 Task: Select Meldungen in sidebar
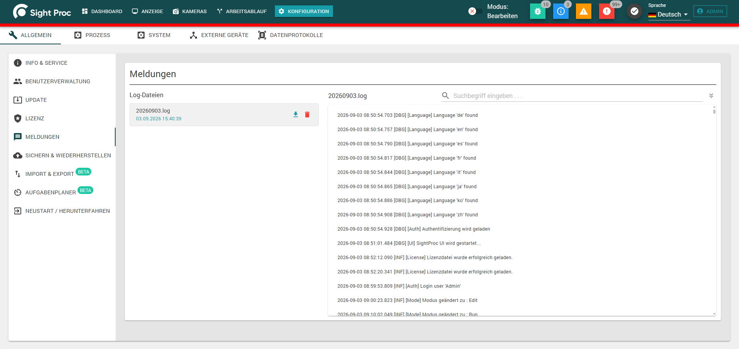click(x=62, y=137)
